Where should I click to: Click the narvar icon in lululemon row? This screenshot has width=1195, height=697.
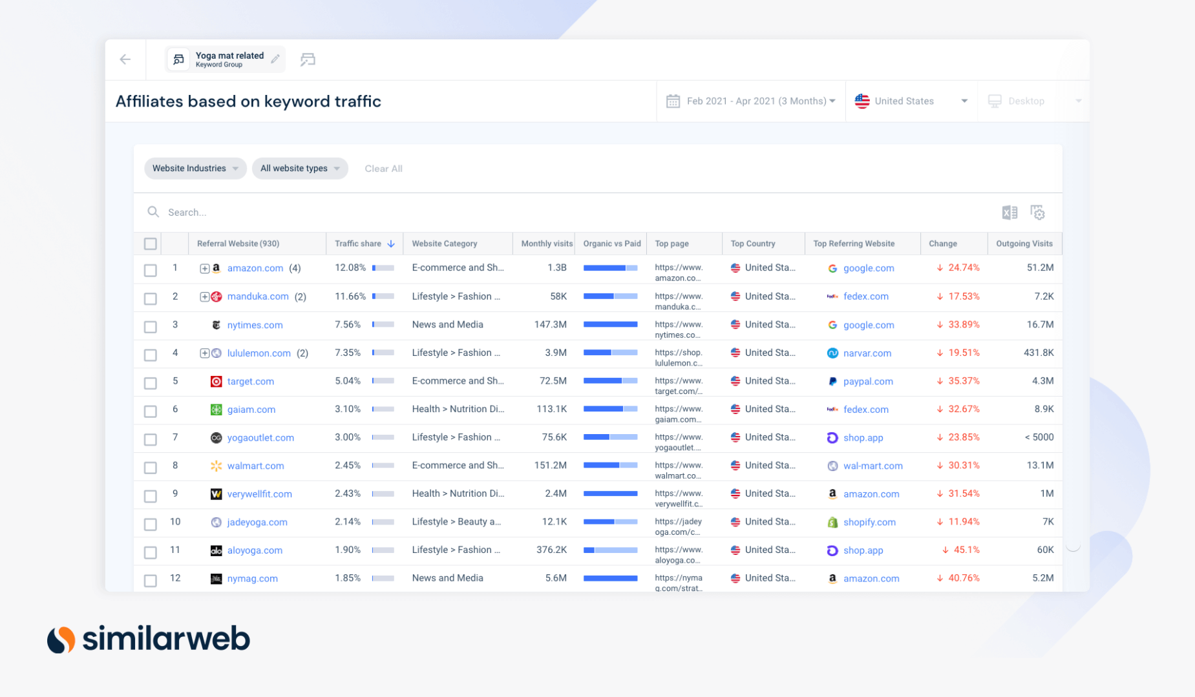832,353
